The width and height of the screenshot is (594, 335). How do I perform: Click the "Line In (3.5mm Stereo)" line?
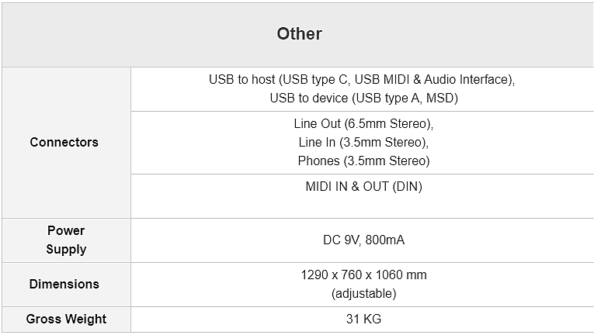click(363, 143)
